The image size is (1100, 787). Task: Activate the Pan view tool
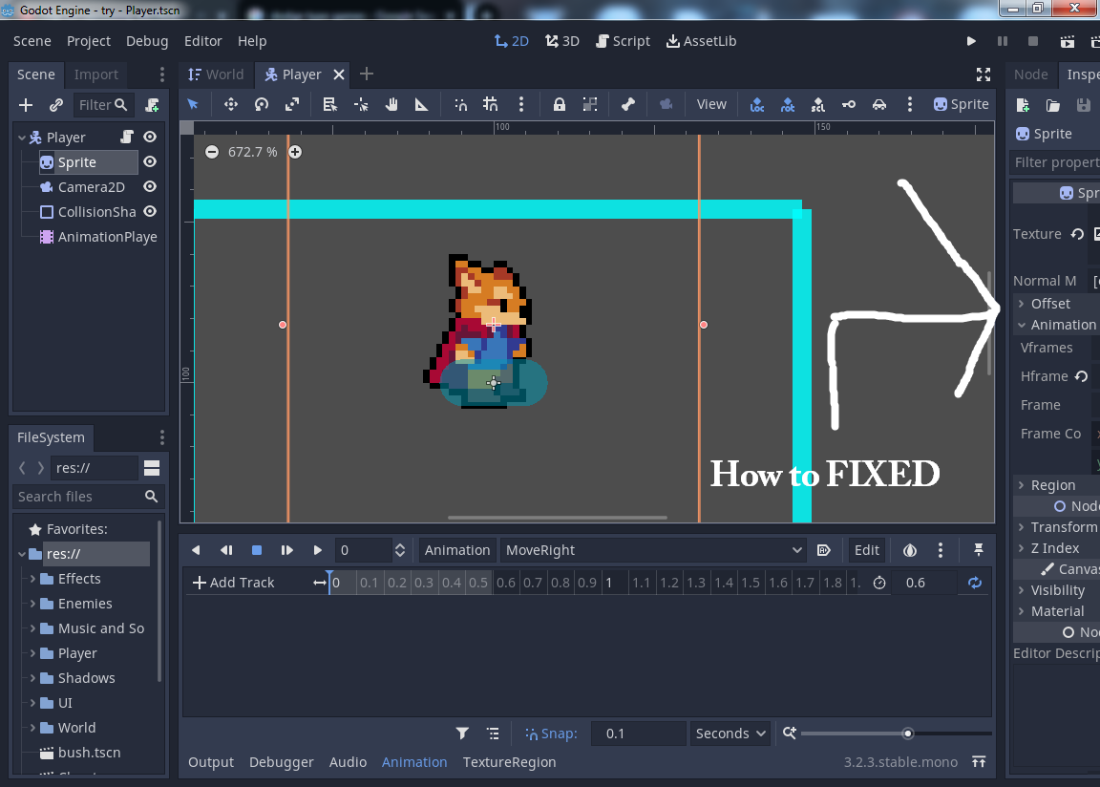pos(393,104)
